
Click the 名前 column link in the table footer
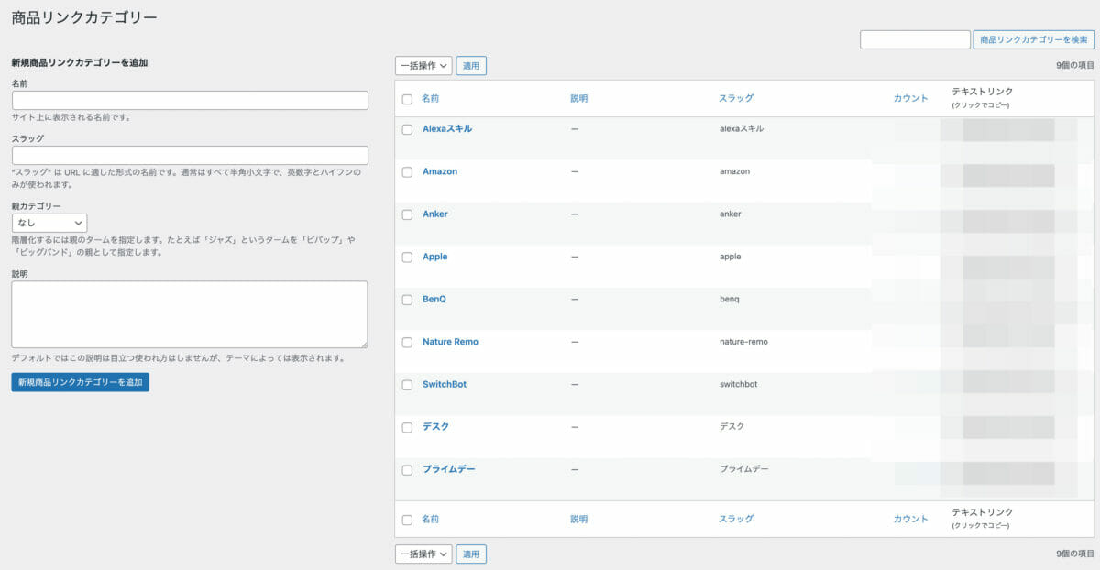(431, 519)
